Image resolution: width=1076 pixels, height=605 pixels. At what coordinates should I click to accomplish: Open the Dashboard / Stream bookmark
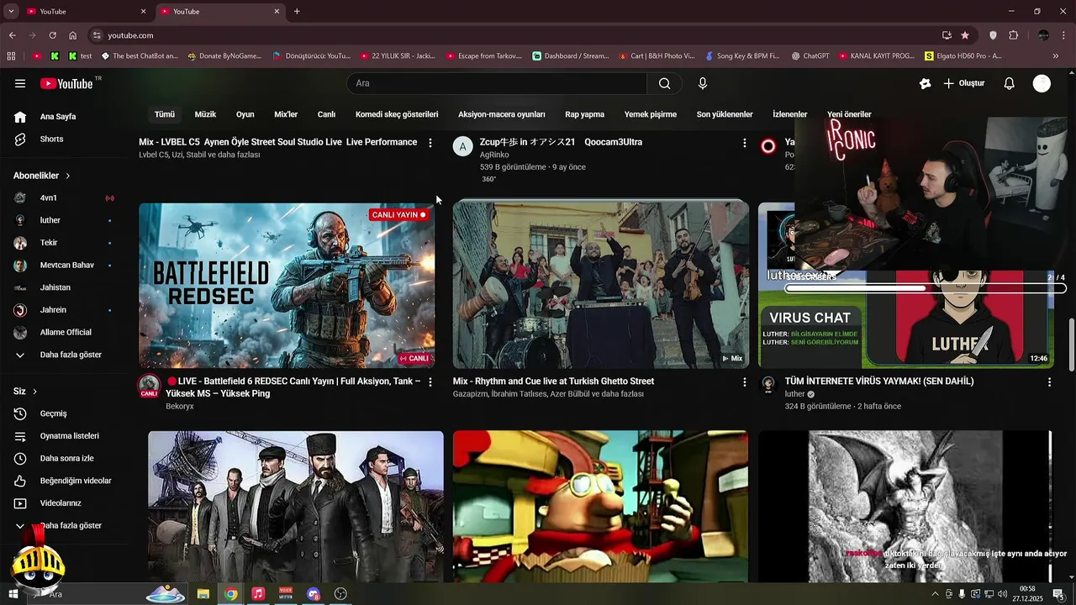coord(570,56)
